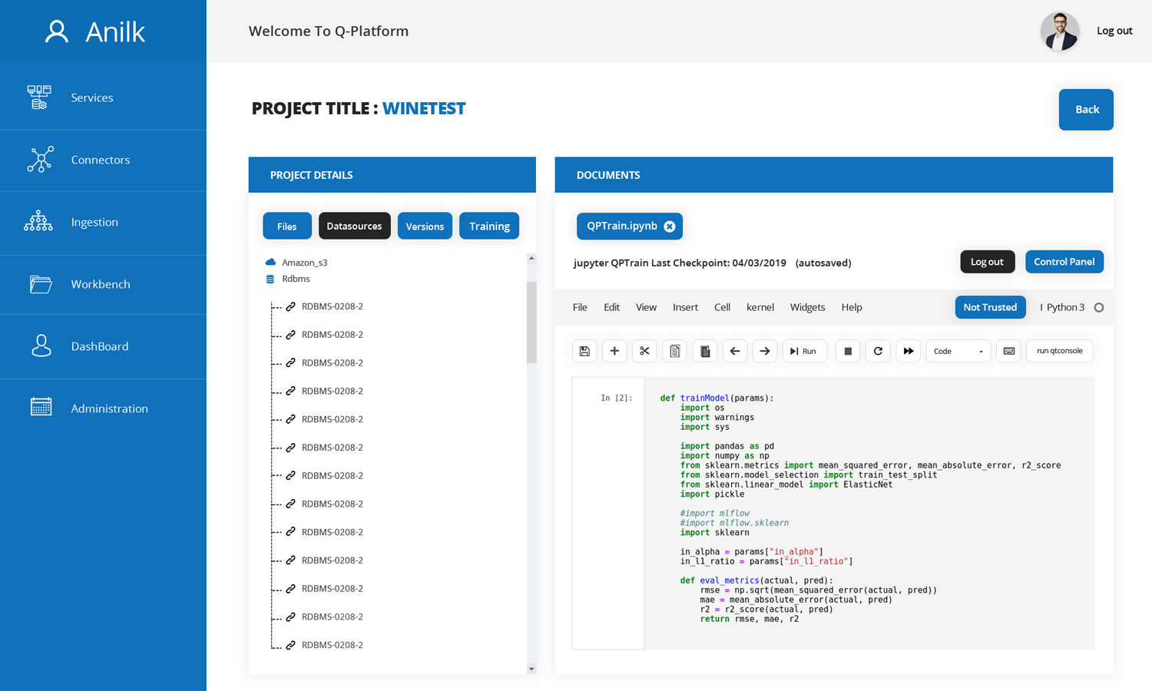Click the Back button

[1086, 110]
